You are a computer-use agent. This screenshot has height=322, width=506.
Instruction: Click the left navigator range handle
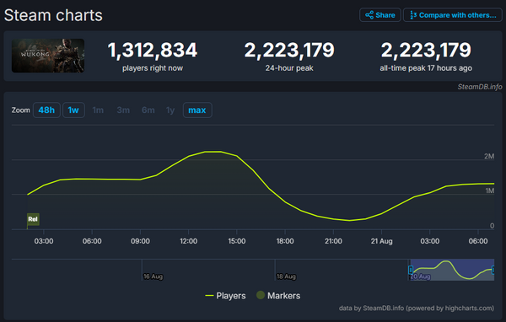click(411, 270)
